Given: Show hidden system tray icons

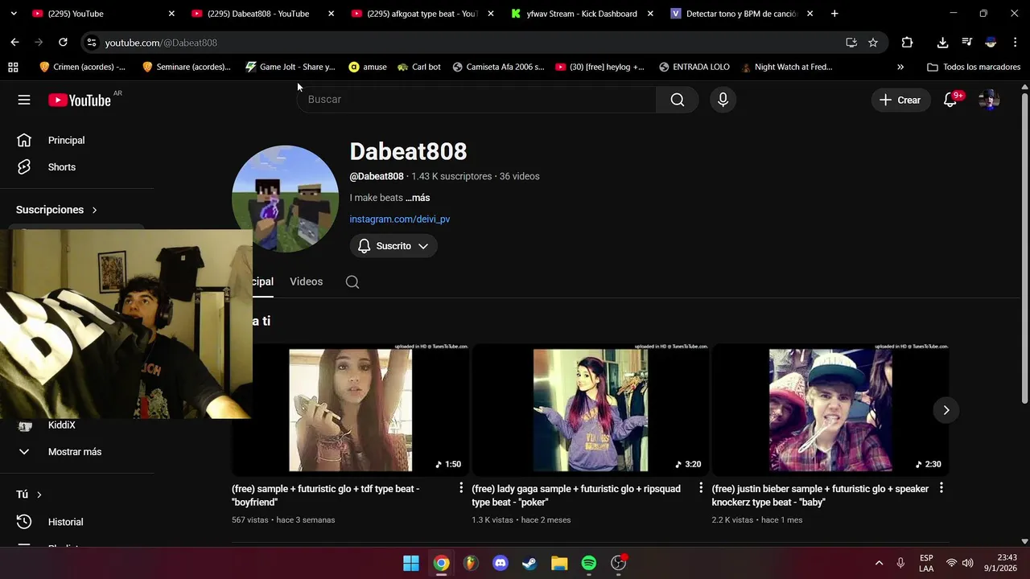Looking at the screenshot, I should pos(879,563).
